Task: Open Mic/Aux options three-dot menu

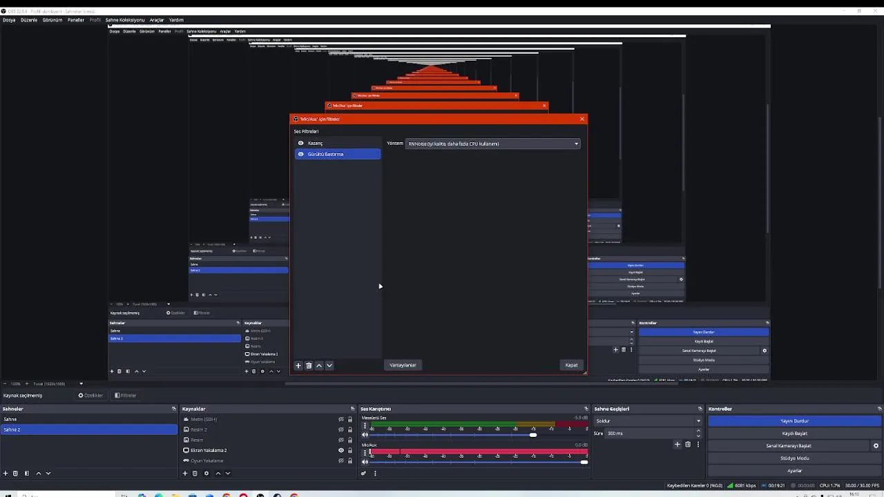Action: pyautogui.click(x=365, y=453)
